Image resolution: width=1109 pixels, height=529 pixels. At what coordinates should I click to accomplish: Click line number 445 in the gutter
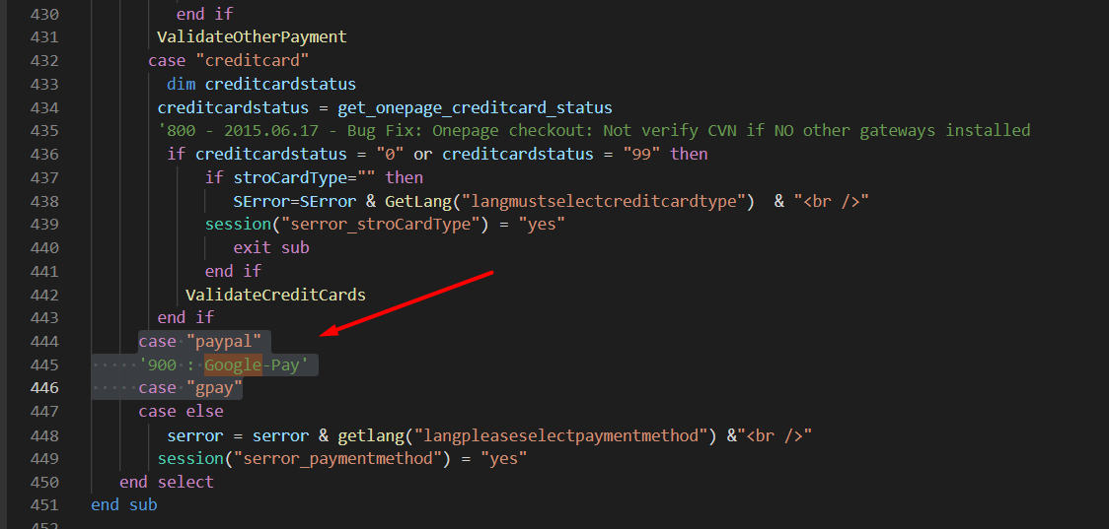click(x=43, y=364)
